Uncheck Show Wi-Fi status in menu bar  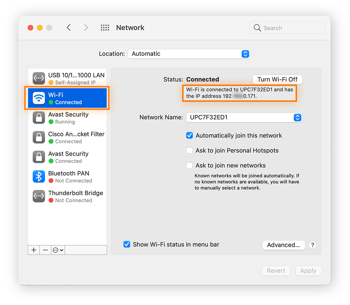pos(127,244)
